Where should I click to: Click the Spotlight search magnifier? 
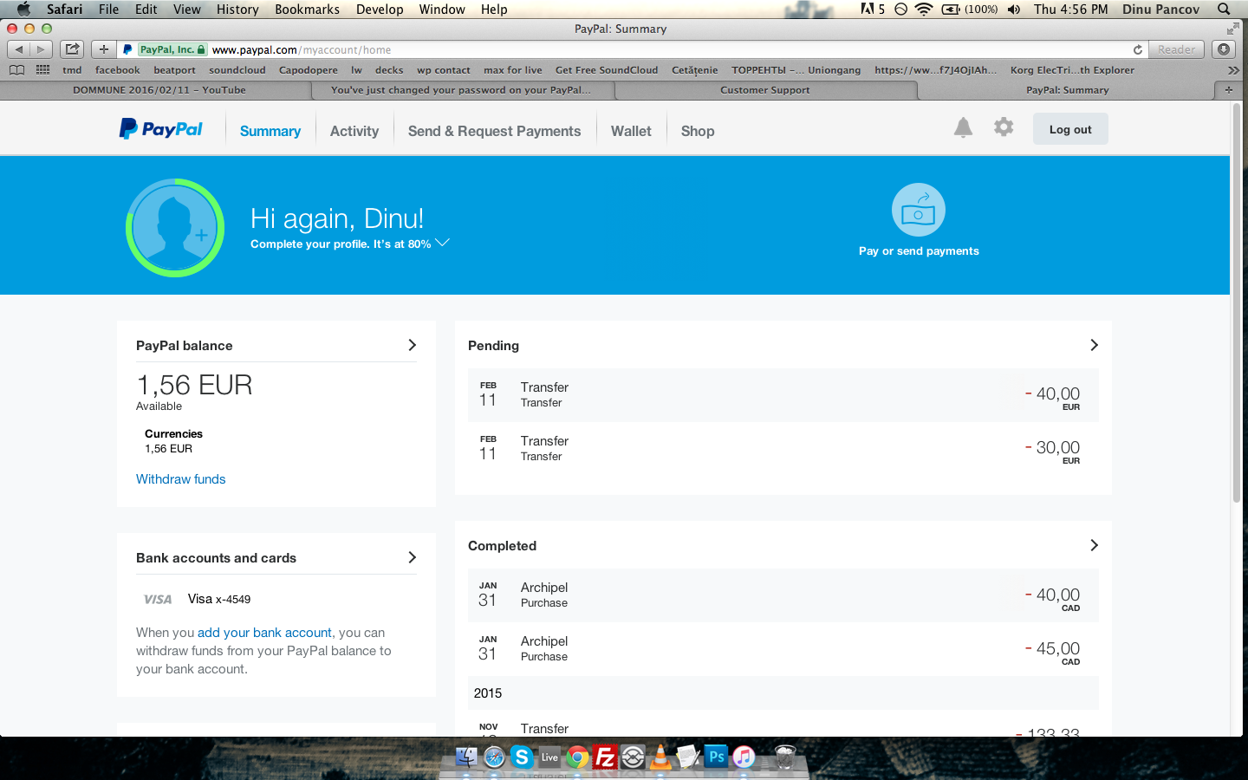coord(1224,9)
